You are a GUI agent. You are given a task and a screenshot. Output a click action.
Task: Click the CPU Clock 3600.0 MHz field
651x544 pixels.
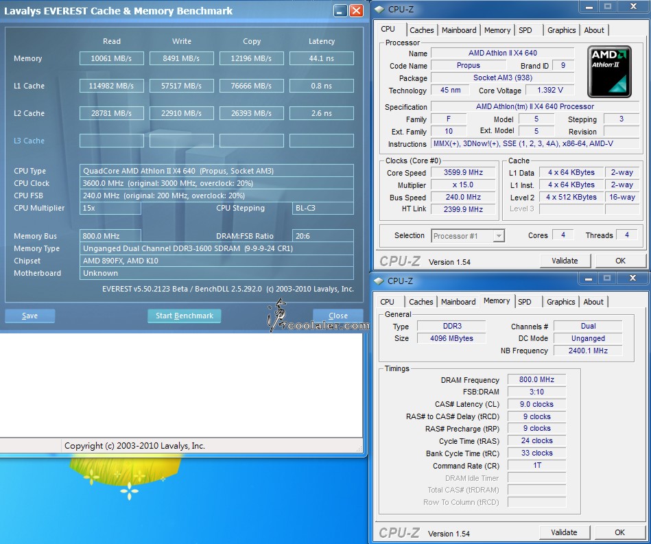coord(216,183)
